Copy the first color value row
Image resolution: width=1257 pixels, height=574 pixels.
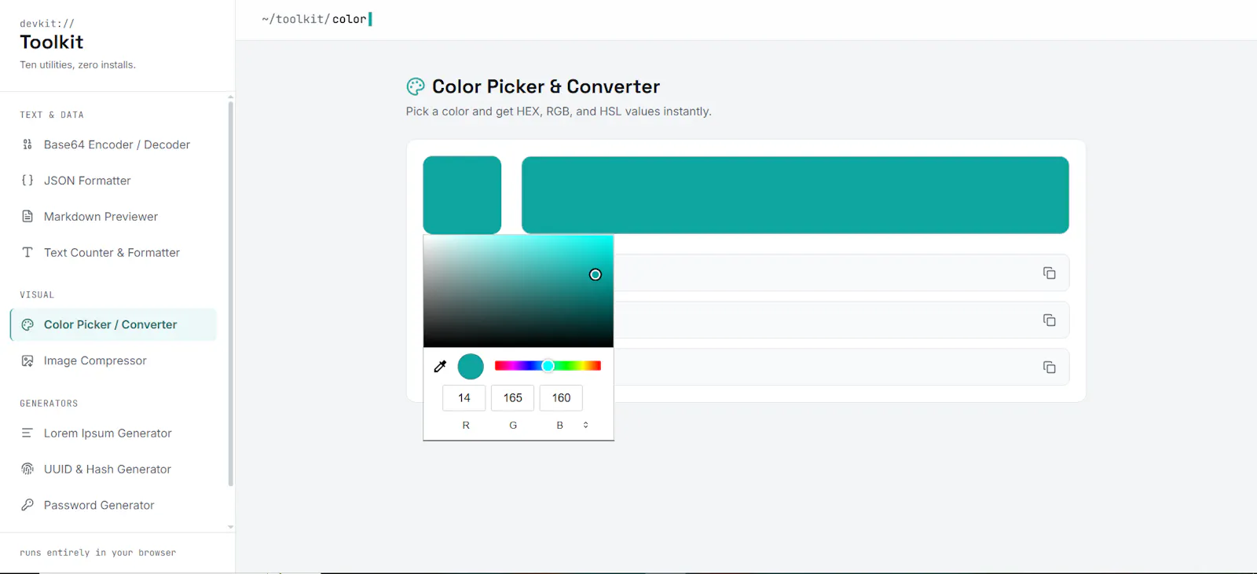(1049, 273)
